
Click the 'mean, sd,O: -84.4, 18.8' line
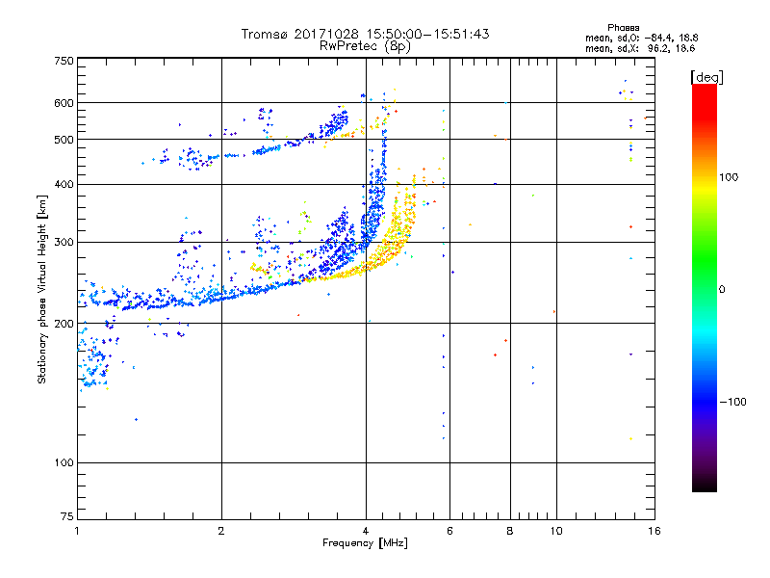click(x=641, y=38)
